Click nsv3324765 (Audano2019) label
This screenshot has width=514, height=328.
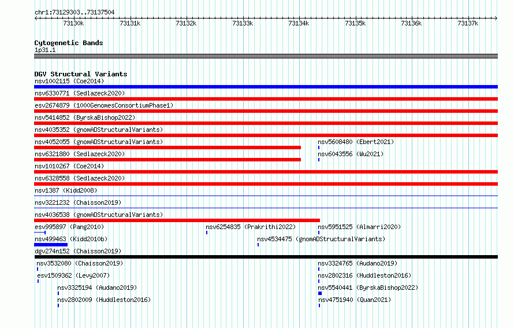357,263
